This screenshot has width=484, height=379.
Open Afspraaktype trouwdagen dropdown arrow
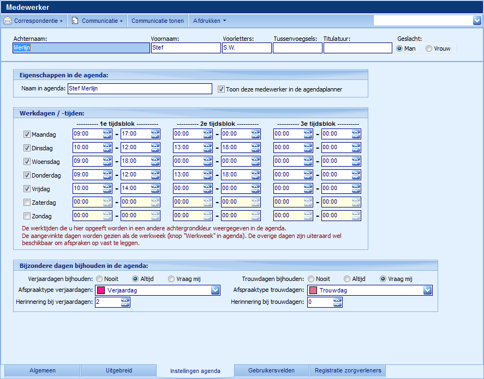pos(427,290)
